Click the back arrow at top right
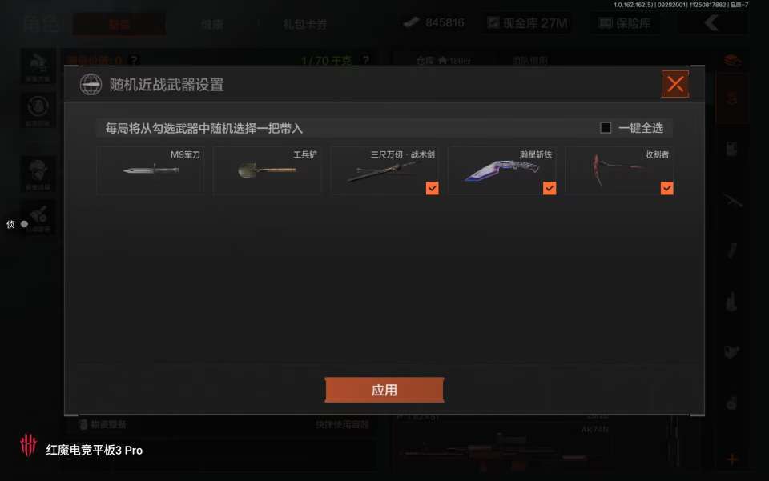Screen dimensions: 769x481 711,23
